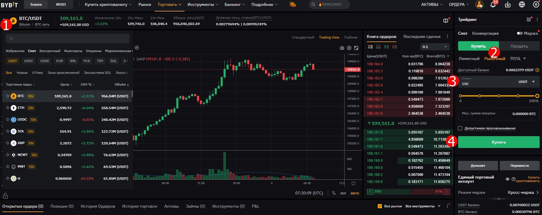Open the История Ордеров tab
The height and width of the screenshot is (215, 542).
pos(98,206)
